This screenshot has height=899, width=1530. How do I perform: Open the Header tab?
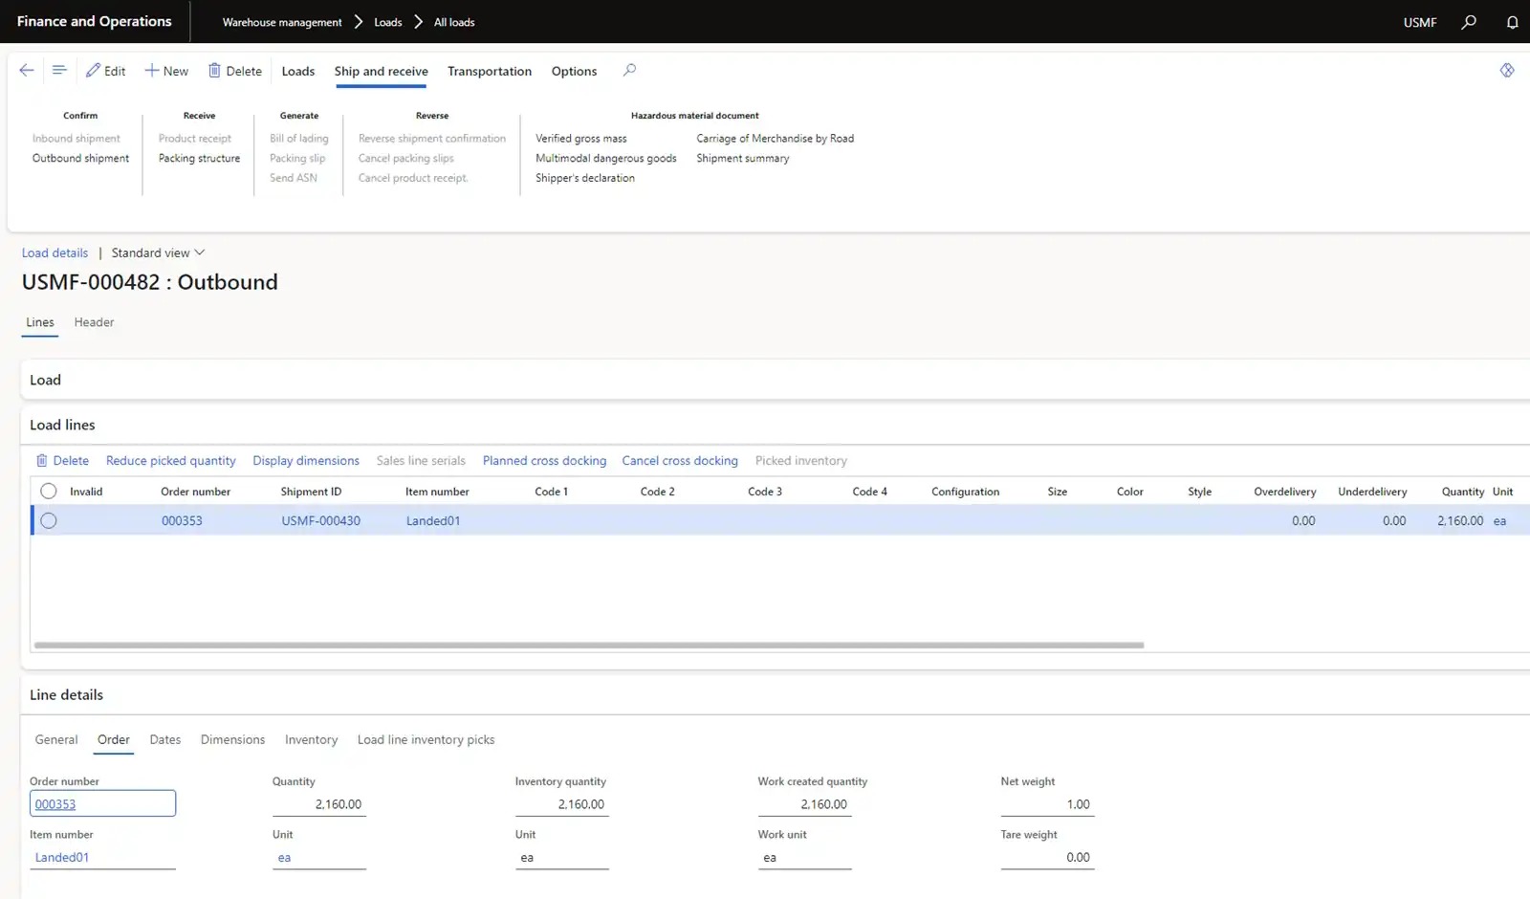(x=94, y=322)
